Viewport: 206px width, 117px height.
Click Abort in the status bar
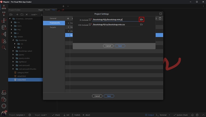(x=86, y=115)
